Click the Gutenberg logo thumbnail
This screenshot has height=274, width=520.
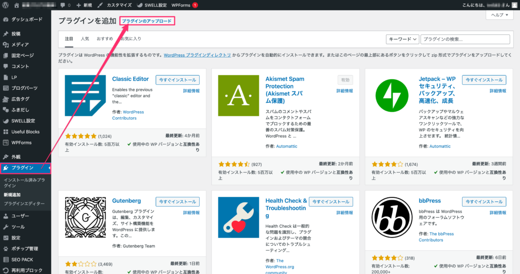(85, 217)
